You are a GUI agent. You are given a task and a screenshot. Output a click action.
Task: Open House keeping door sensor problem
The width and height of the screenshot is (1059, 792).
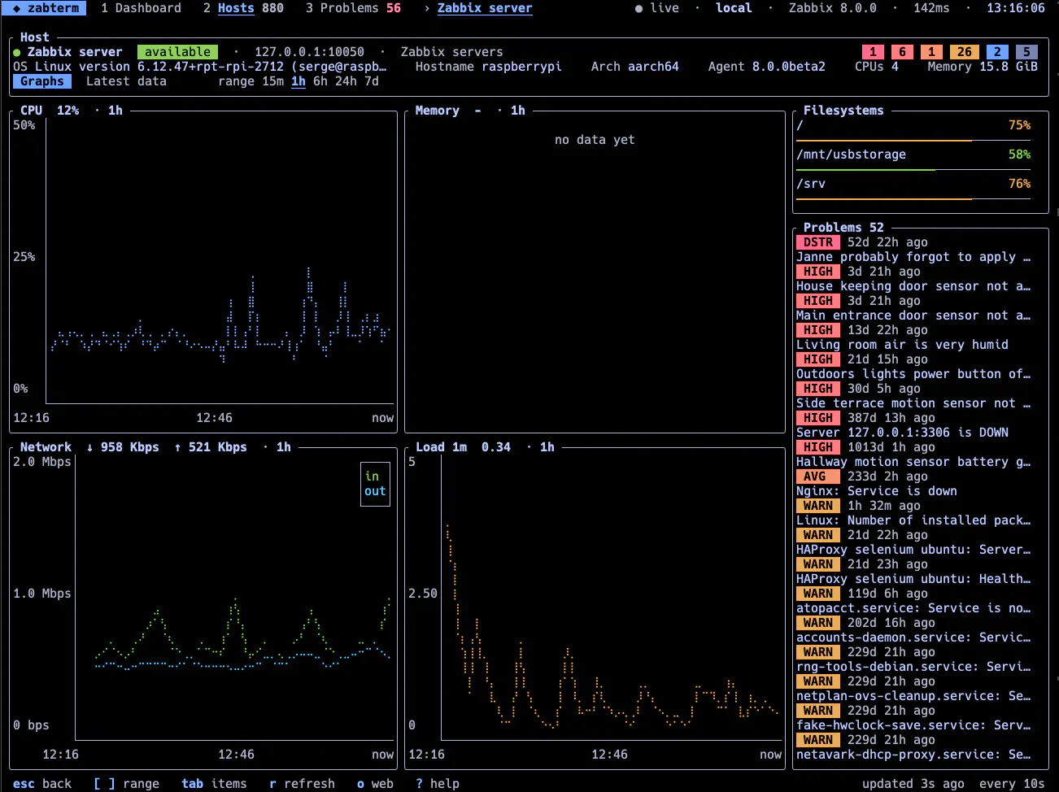point(913,286)
